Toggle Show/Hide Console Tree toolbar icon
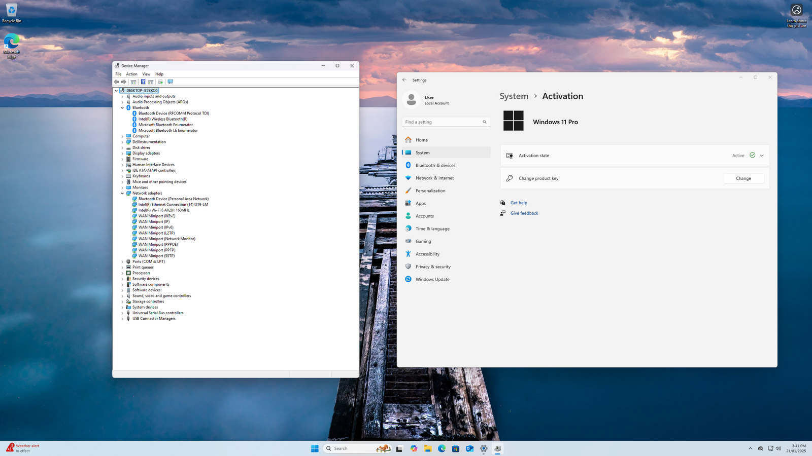Image resolution: width=812 pixels, height=456 pixels. point(133,82)
